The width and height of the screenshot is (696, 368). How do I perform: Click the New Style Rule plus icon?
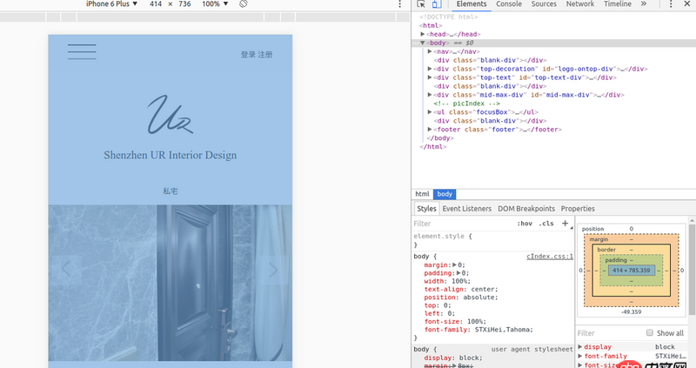point(565,224)
